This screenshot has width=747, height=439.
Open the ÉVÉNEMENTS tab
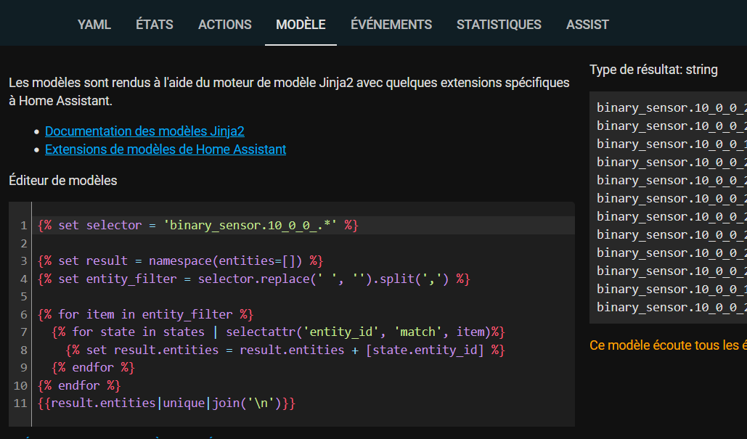pyautogui.click(x=391, y=24)
